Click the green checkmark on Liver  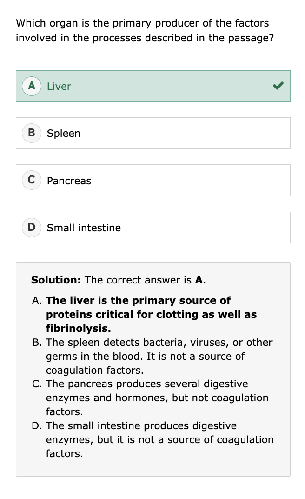click(278, 86)
